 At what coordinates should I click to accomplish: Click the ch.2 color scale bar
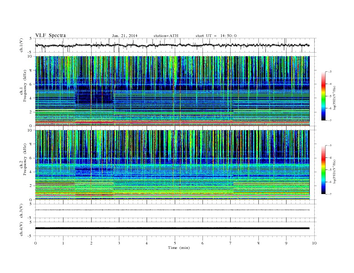coord(323,170)
